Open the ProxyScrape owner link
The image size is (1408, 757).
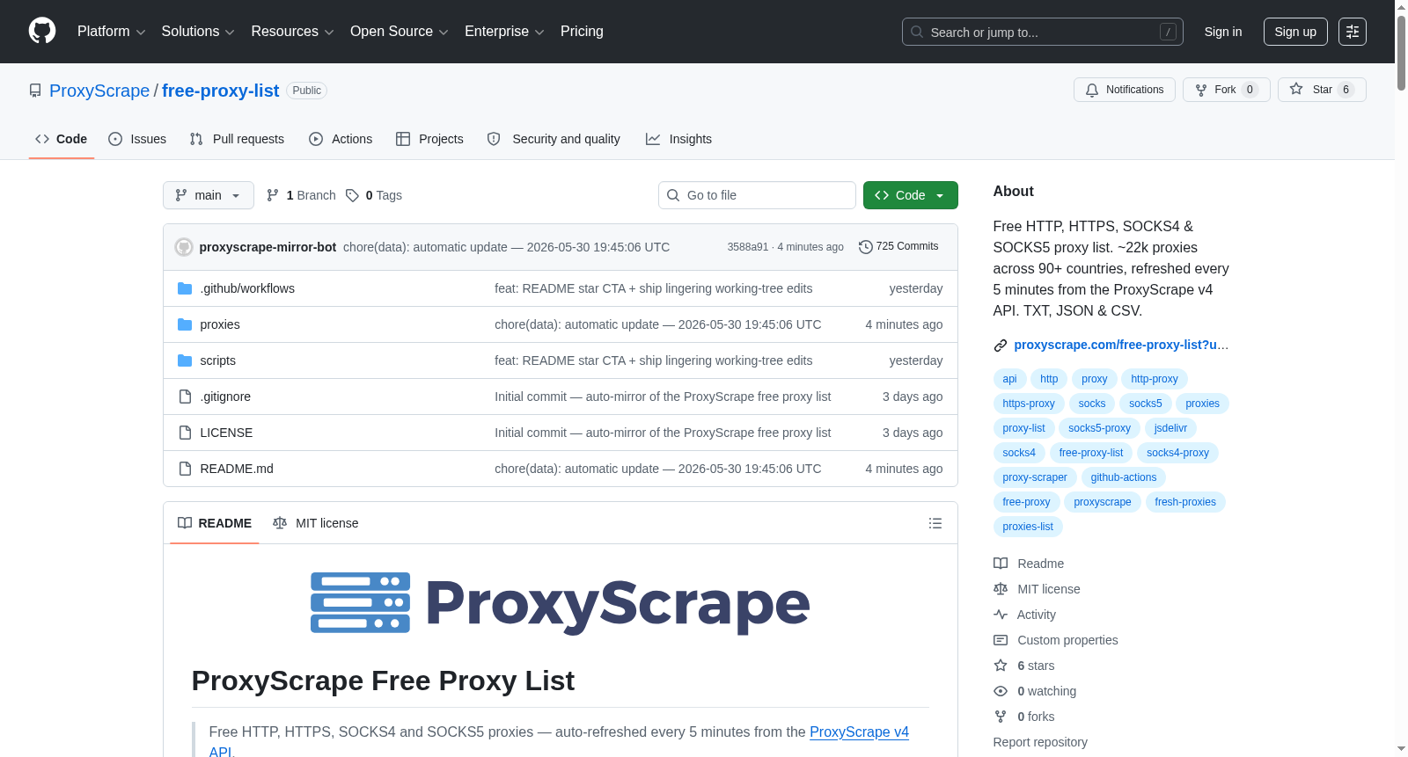pyautogui.click(x=99, y=91)
